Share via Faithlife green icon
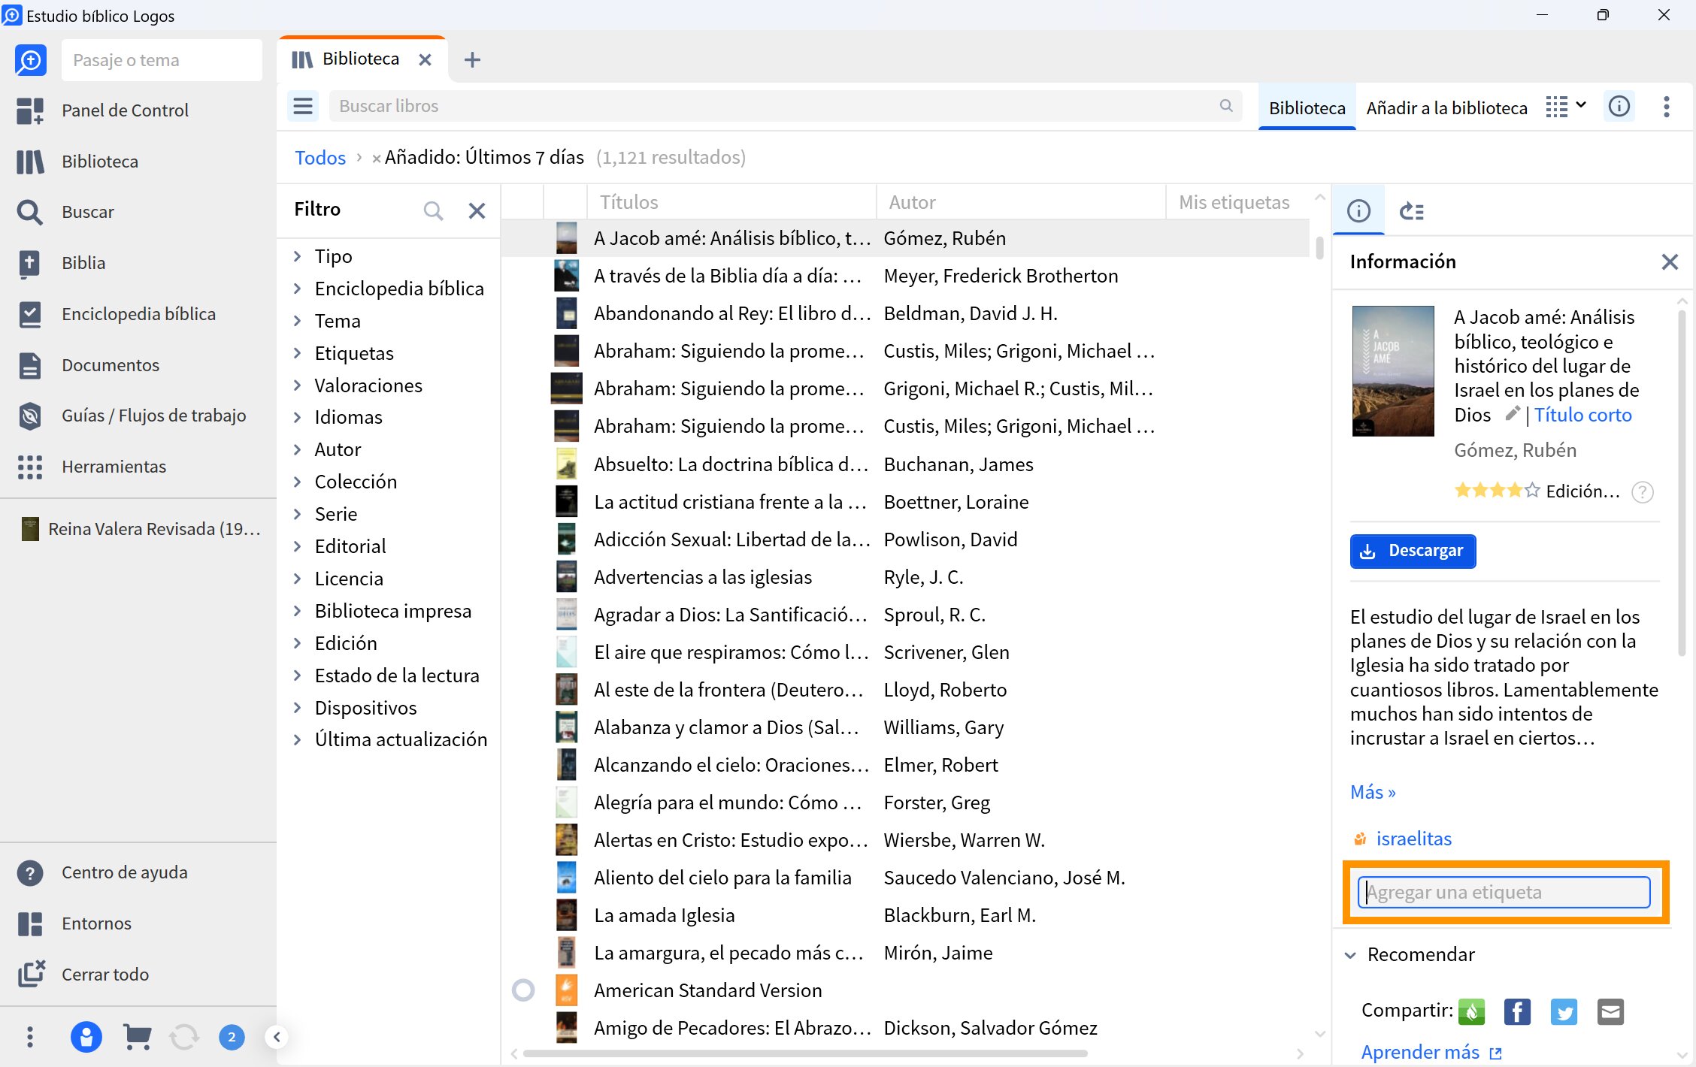Image resolution: width=1696 pixels, height=1067 pixels. coord(1471,1011)
